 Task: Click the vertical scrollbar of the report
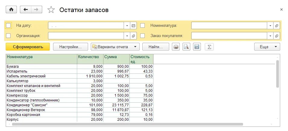click(277, 74)
